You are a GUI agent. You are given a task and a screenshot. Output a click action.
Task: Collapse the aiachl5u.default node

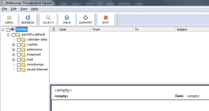[8, 35]
